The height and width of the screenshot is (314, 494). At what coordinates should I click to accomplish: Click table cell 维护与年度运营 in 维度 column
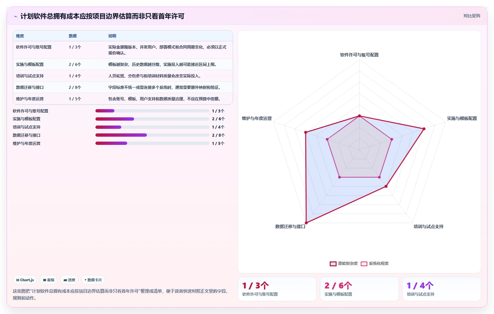click(x=30, y=99)
